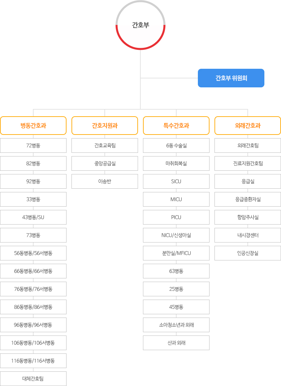Select 대체간호팀 at the bottom
The width and height of the screenshot is (281, 386).
tap(33, 379)
